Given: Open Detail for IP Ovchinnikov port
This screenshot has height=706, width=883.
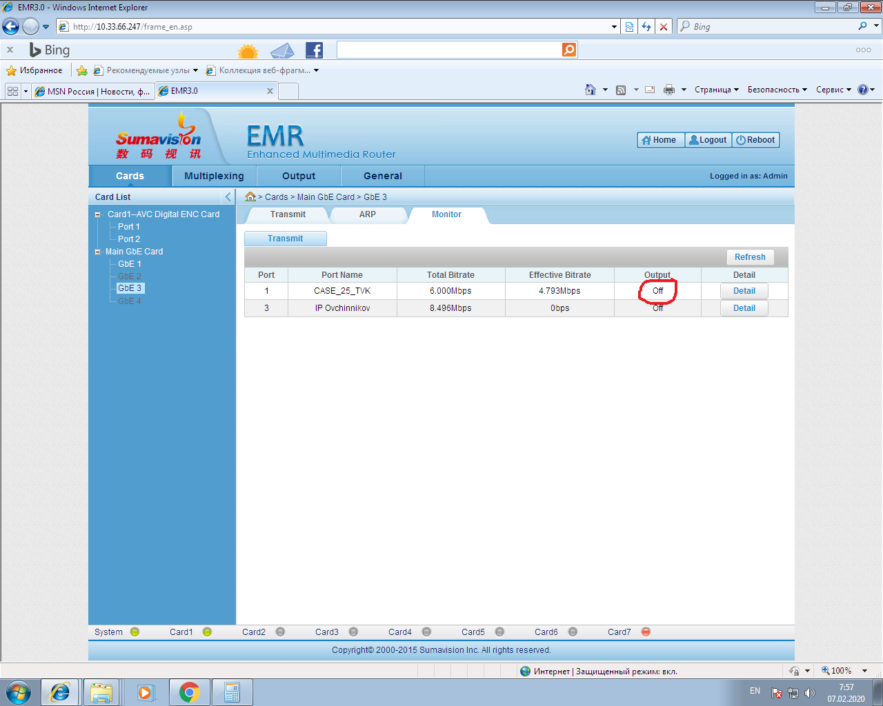Looking at the screenshot, I should [x=744, y=308].
